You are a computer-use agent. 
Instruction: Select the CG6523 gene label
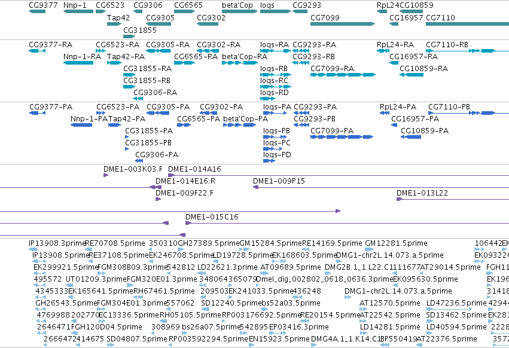tap(109, 5)
